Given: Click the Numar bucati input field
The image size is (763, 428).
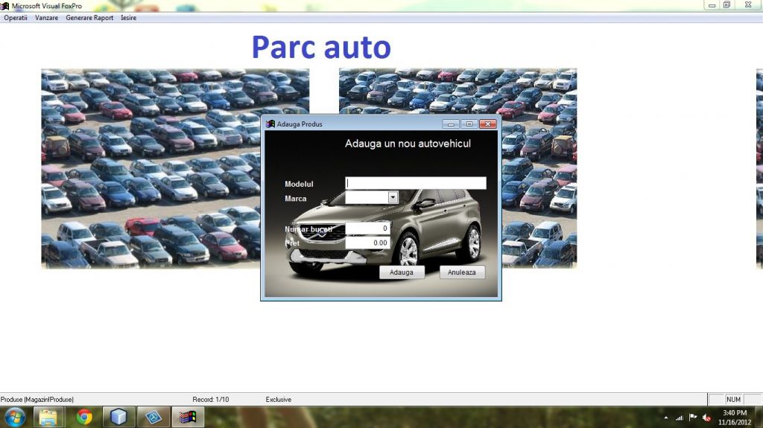Looking at the screenshot, I should tap(367, 229).
